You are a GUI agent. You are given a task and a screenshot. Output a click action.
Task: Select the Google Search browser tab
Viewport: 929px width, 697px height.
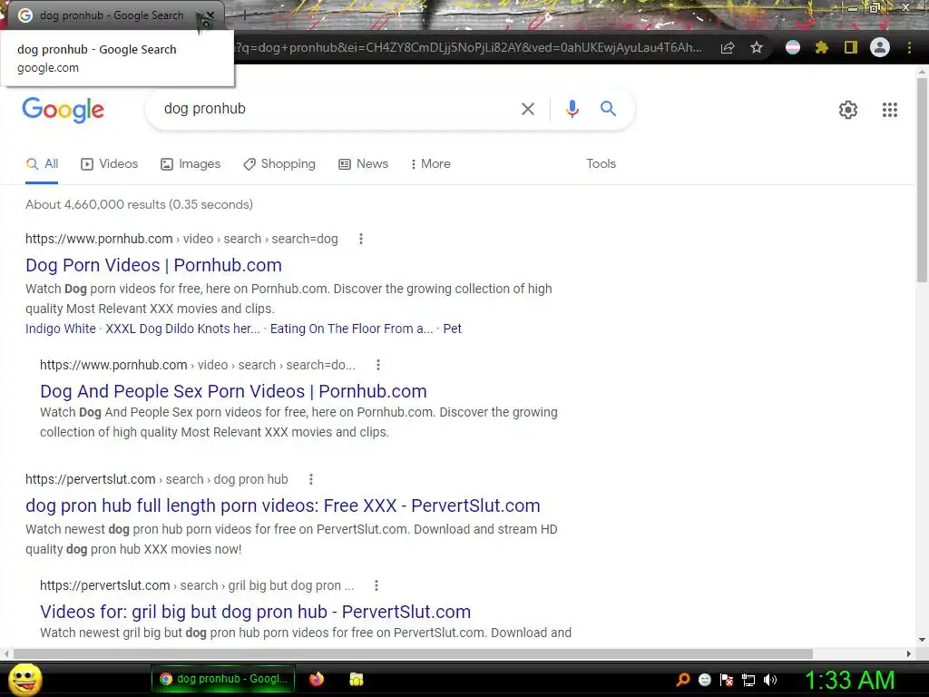(111, 15)
